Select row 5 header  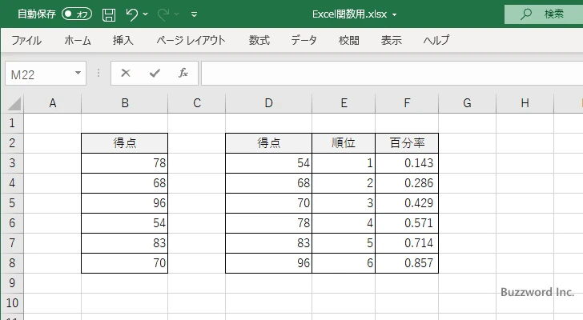(12, 203)
